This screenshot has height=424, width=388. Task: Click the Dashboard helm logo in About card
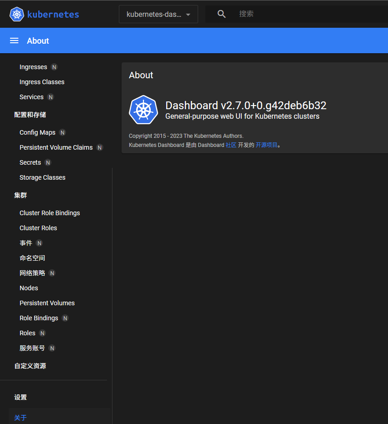[143, 110]
